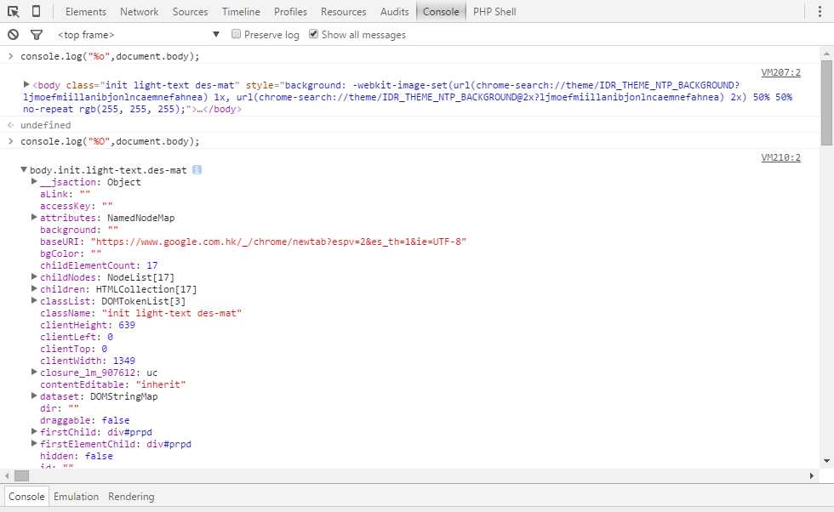Click the scroll down arrow

pyautogui.click(x=826, y=461)
